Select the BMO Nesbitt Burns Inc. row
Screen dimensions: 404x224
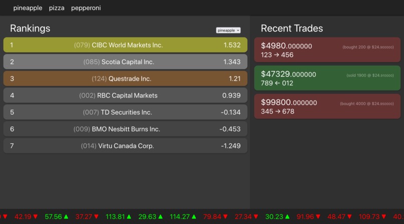[x=125, y=129]
